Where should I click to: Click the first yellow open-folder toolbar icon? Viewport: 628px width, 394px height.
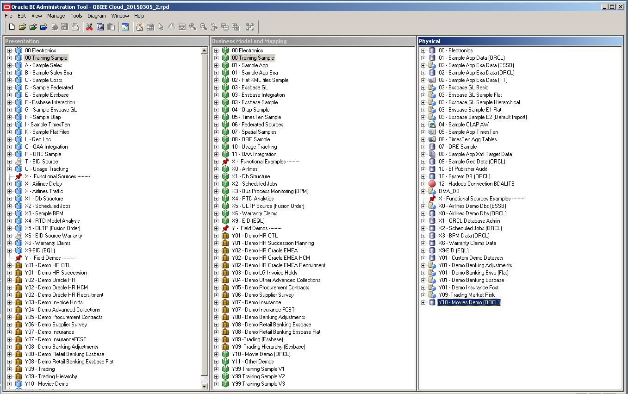[22, 27]
